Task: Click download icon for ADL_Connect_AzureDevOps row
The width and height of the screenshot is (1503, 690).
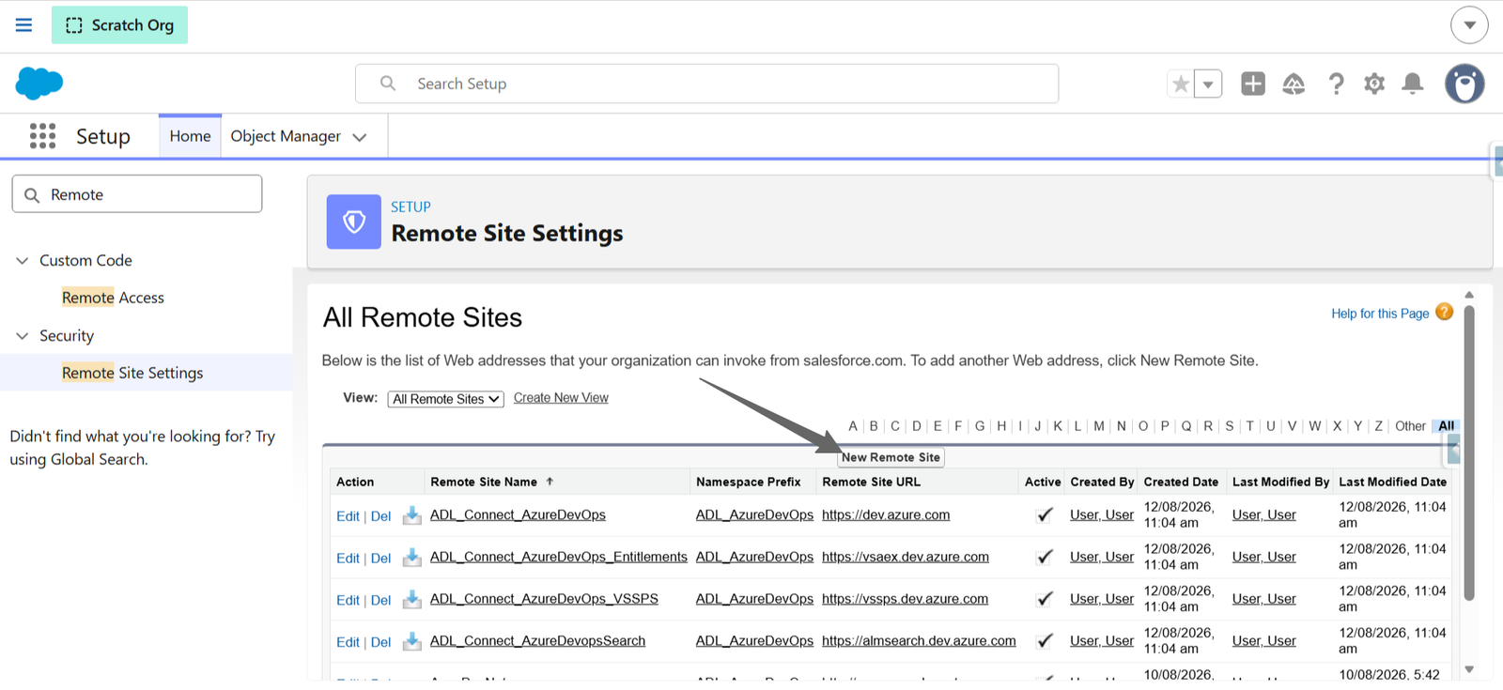Action: [411, 515]
